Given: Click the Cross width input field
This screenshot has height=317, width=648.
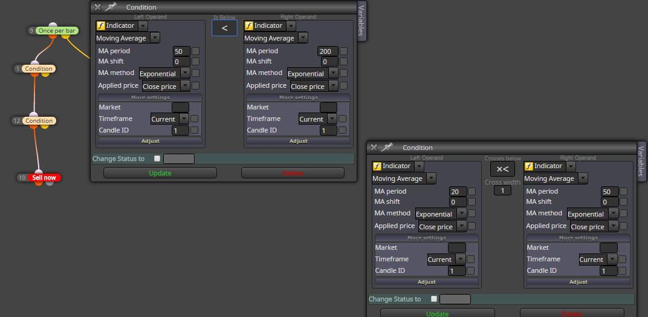Looking at the screenshot, I should (502, 191).
